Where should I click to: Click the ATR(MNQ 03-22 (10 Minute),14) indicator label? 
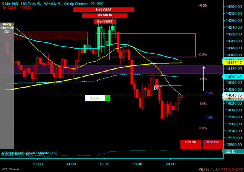click(x=29, y=153)
